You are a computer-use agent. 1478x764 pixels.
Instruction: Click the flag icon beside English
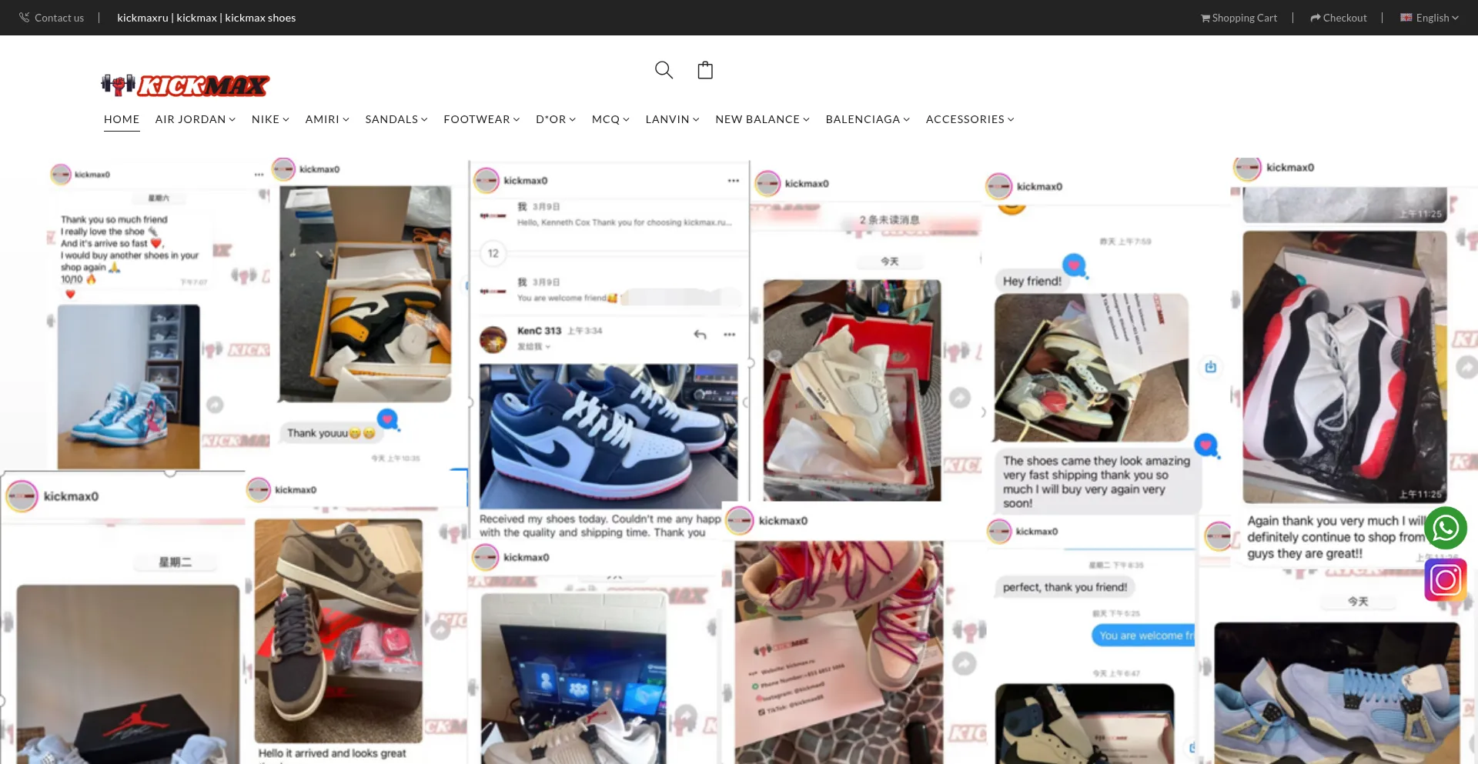pos(1406,18)
